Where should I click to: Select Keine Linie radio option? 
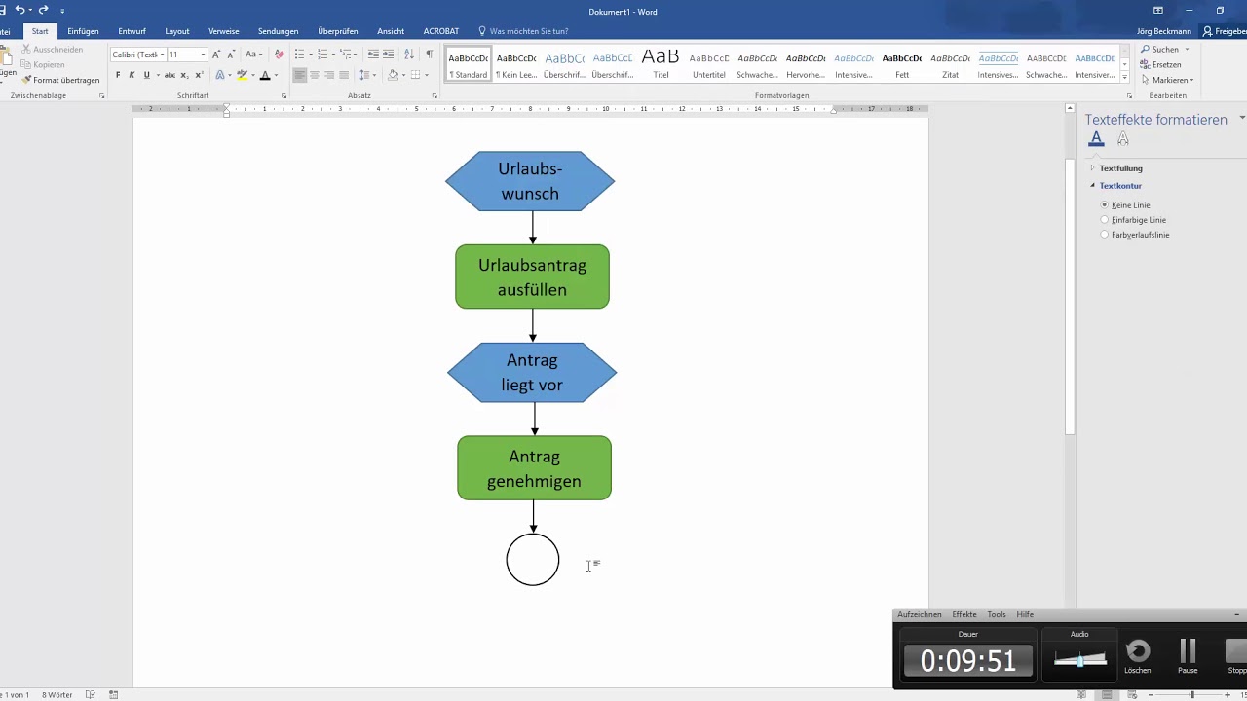click(1105, 205)
